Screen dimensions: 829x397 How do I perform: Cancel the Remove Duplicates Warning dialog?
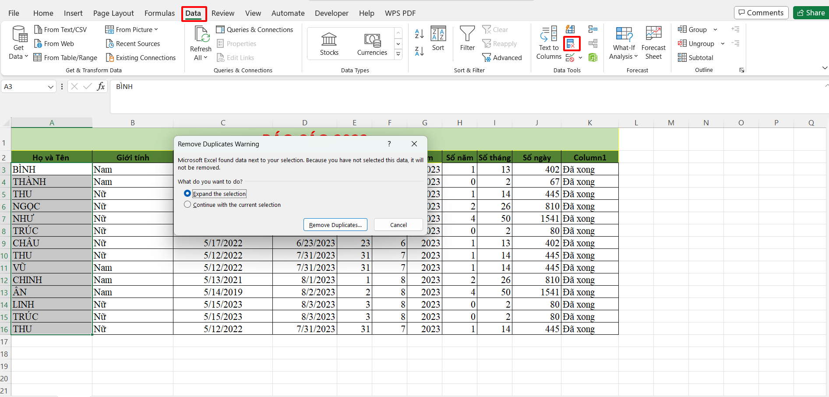coord(398,225)
